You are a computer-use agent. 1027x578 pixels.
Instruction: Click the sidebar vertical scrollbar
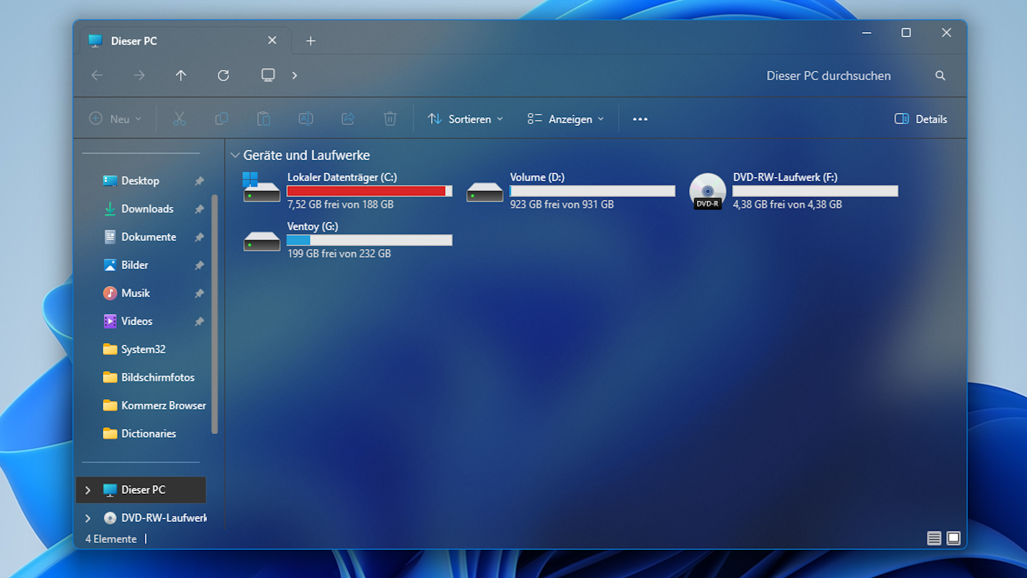[x=215, y=314]
